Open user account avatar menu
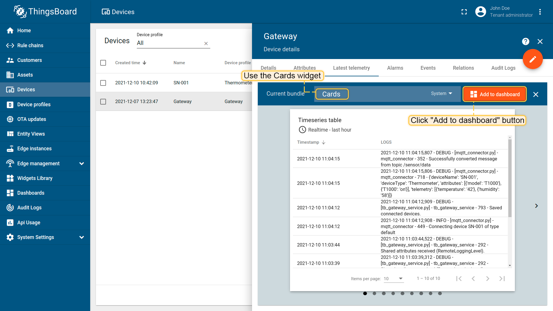This screenshot has width=553, height=311. pyautogui.click(x=480, y=12)
